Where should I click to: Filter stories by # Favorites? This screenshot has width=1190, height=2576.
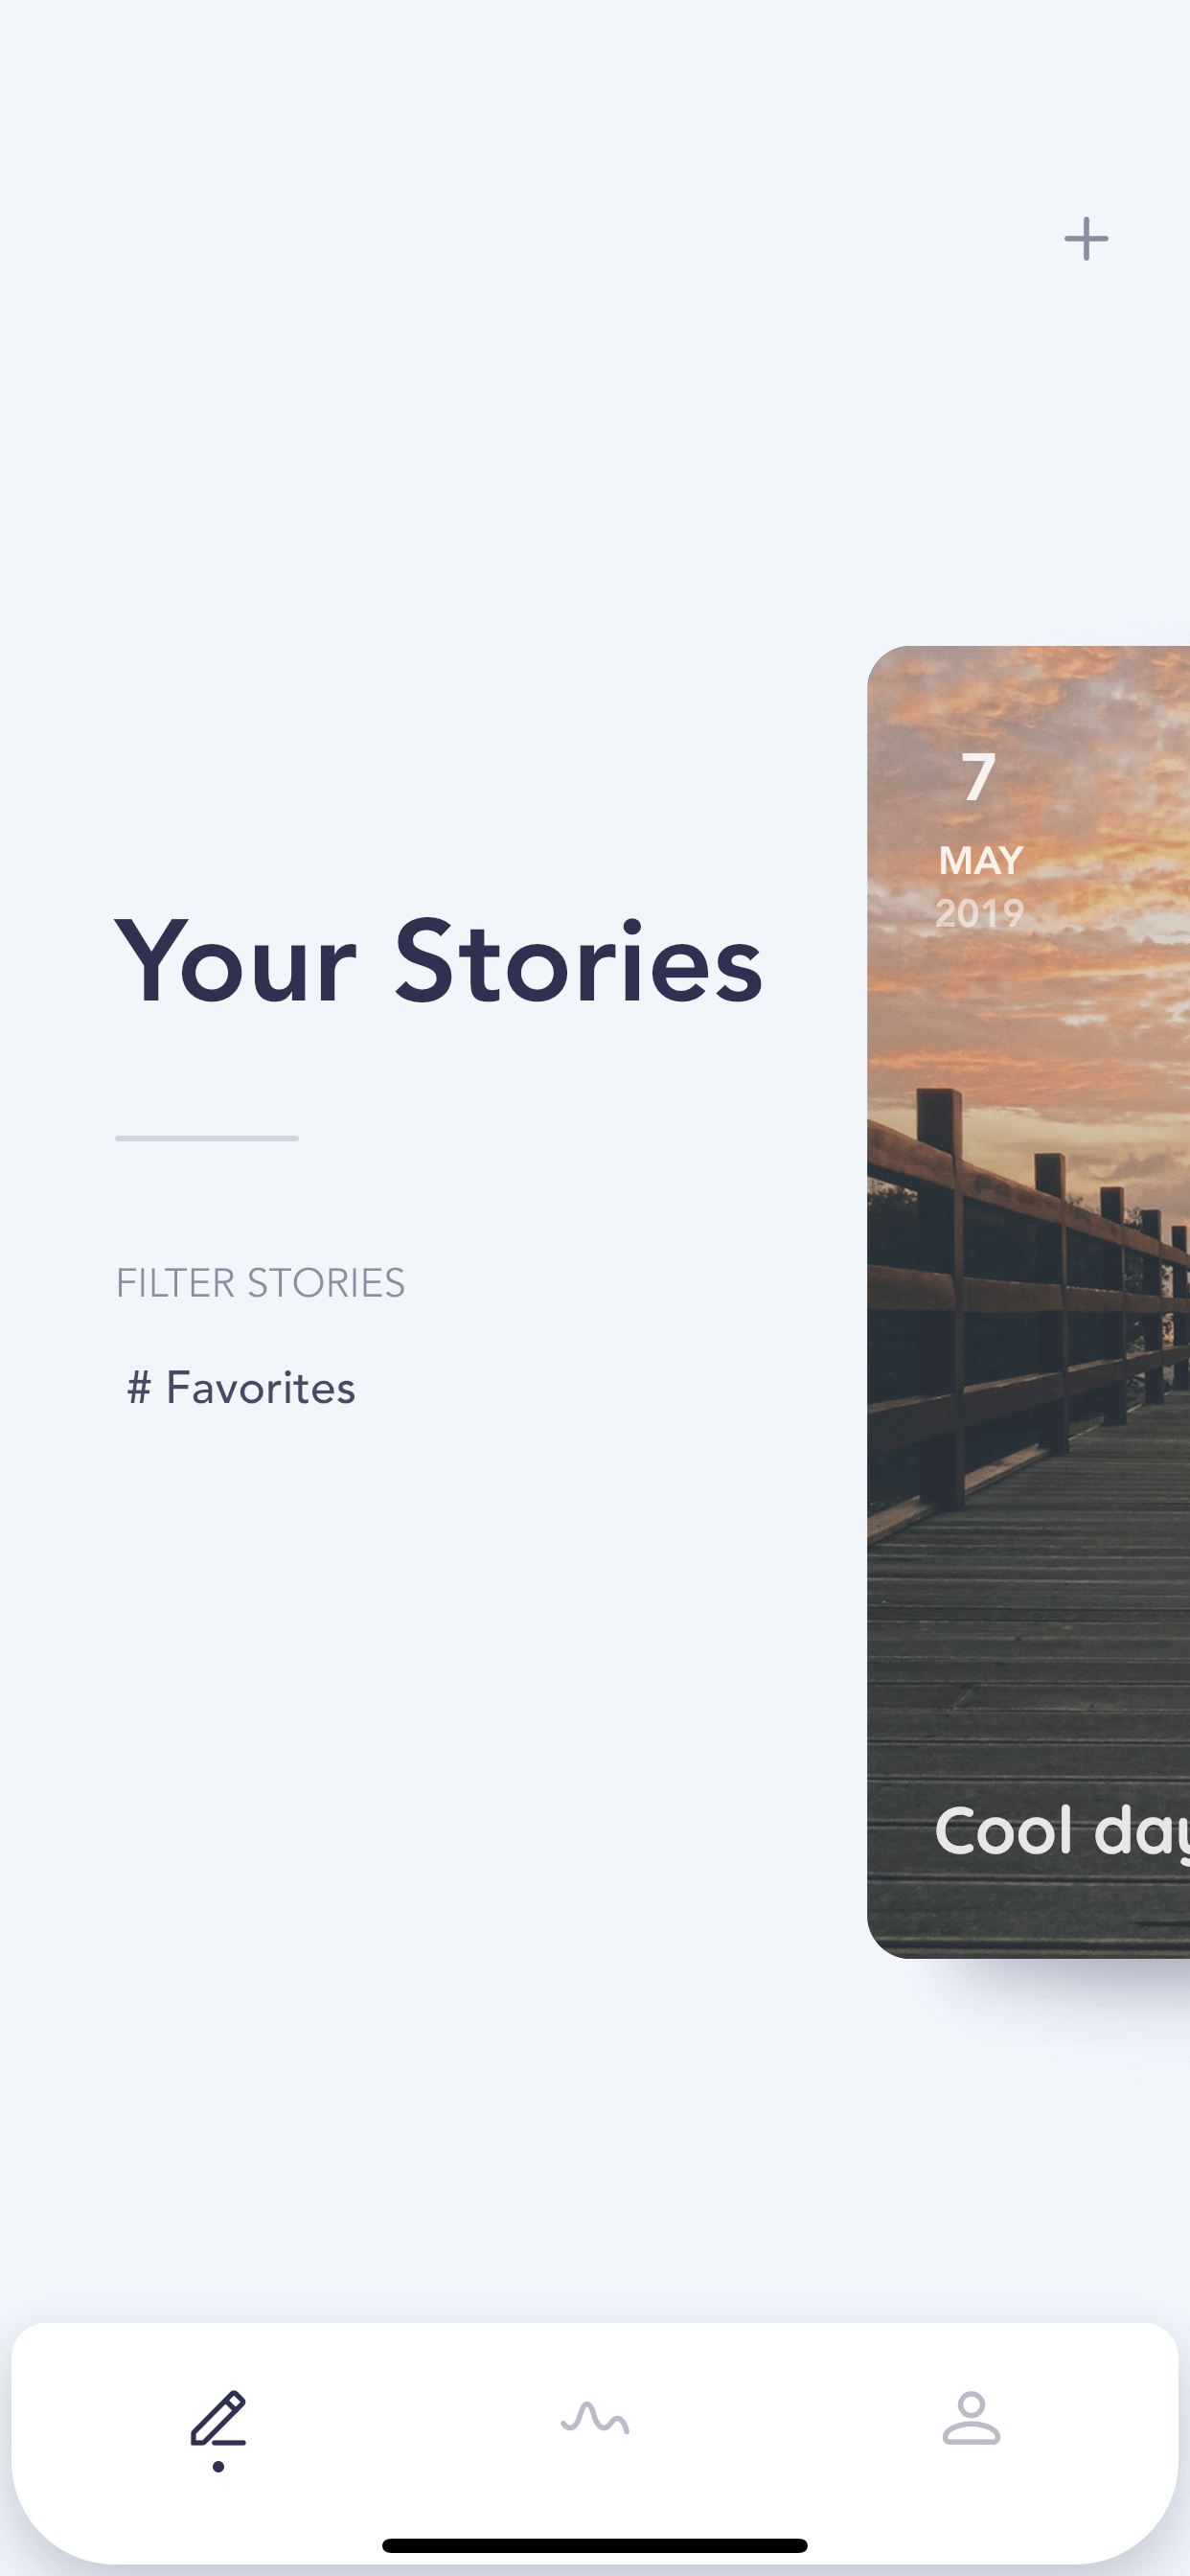[241, 1388]
